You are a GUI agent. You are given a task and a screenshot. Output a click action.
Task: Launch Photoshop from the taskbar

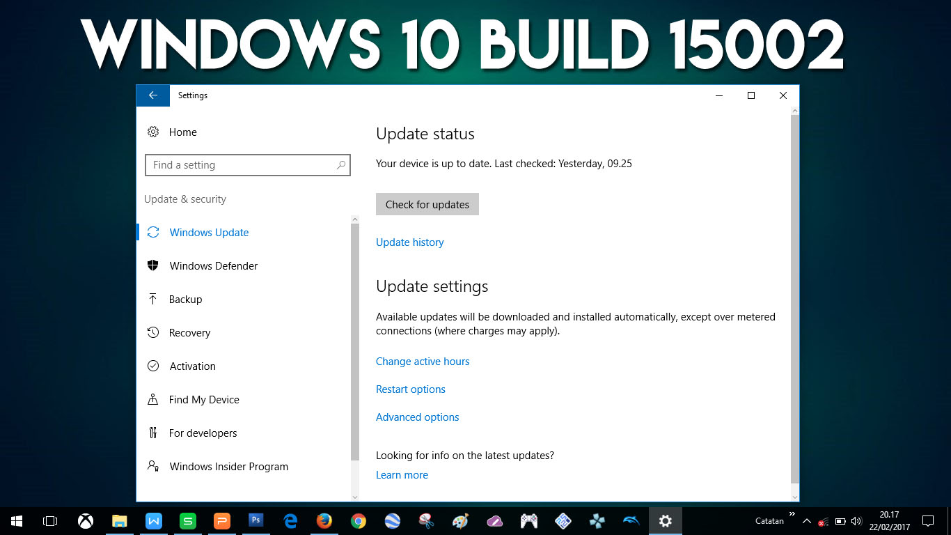click(256, 521)
